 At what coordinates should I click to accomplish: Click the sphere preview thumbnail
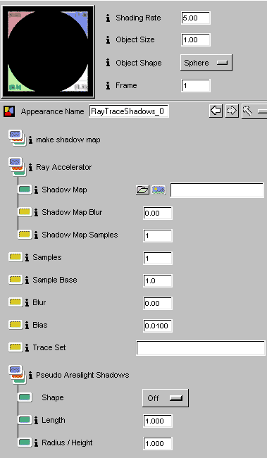click(48, 51)
